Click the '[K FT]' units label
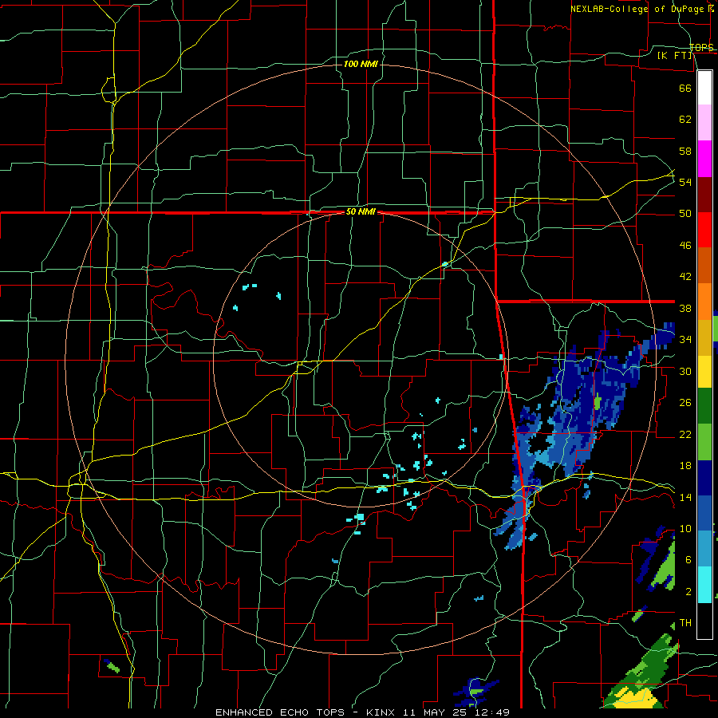The width and height of the screenshot is (718, 718). 675,55
